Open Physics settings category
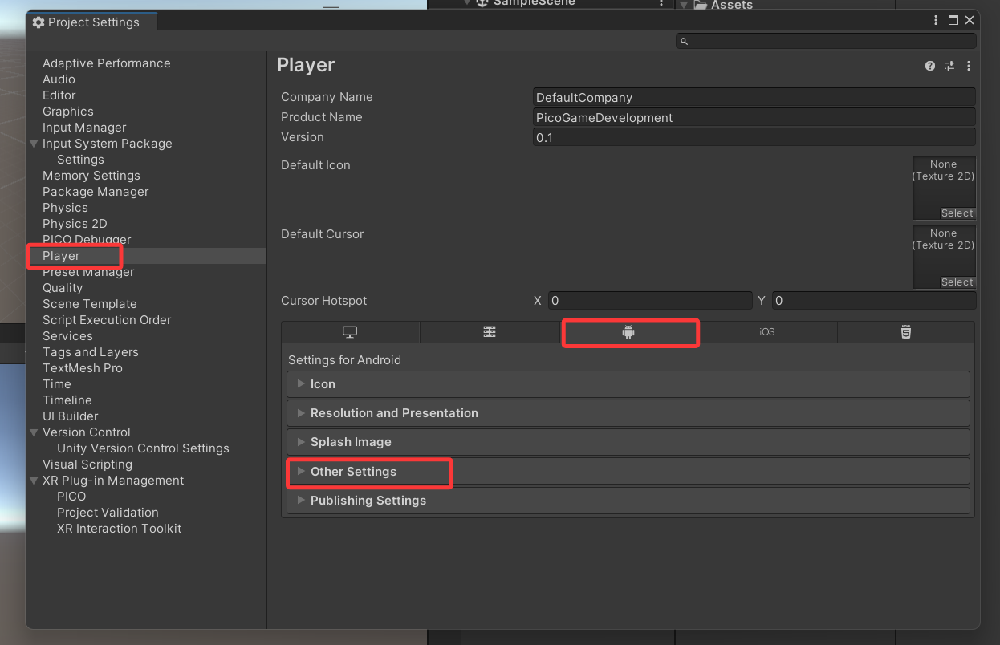 point(65,208)
